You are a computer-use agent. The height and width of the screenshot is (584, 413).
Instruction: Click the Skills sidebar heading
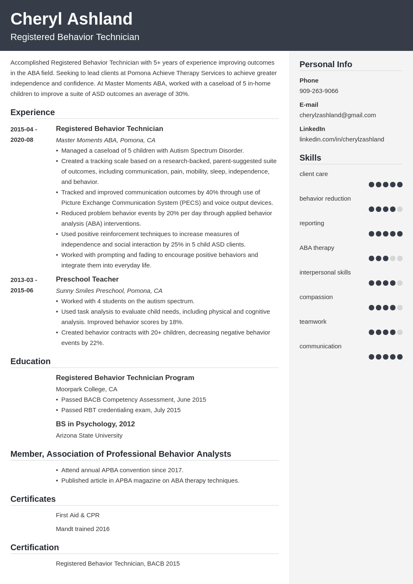tap(310, 158)
